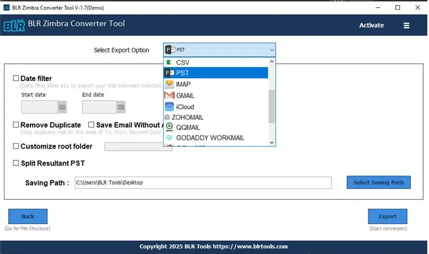Click the GoDaddy Workmail icon
Viewport: 429px width, 254px height.
(169, 138)
